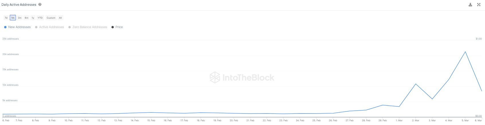Image resolution: width=485 pixels, height=125 pixels.
Task: Show All time data
Action: (60, 18)
